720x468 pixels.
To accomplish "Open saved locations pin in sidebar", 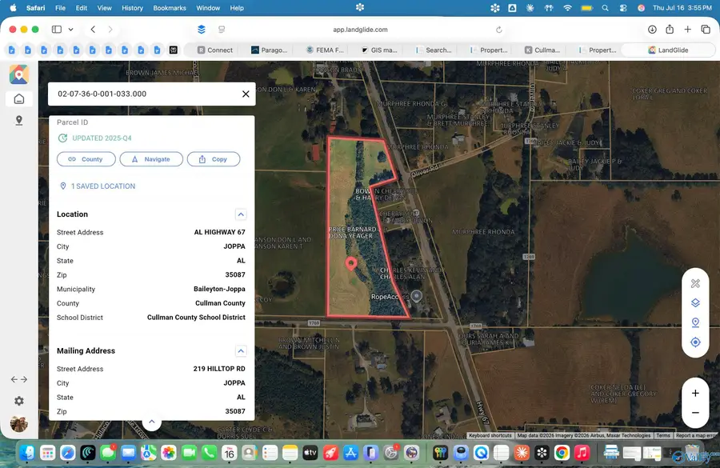I will click(x=19, y=120).
